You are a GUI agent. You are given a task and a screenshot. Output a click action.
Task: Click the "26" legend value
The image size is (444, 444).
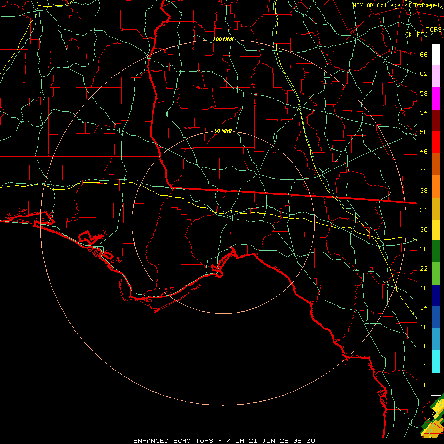(424, 249)
